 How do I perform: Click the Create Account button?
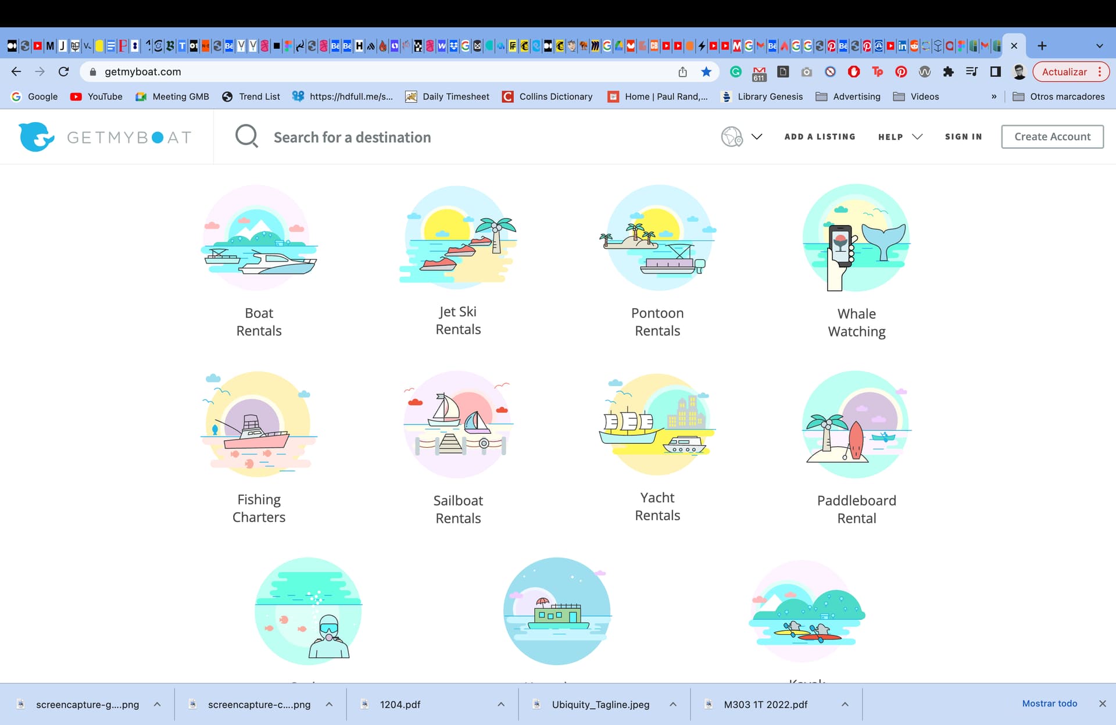tap(1052, 137)
